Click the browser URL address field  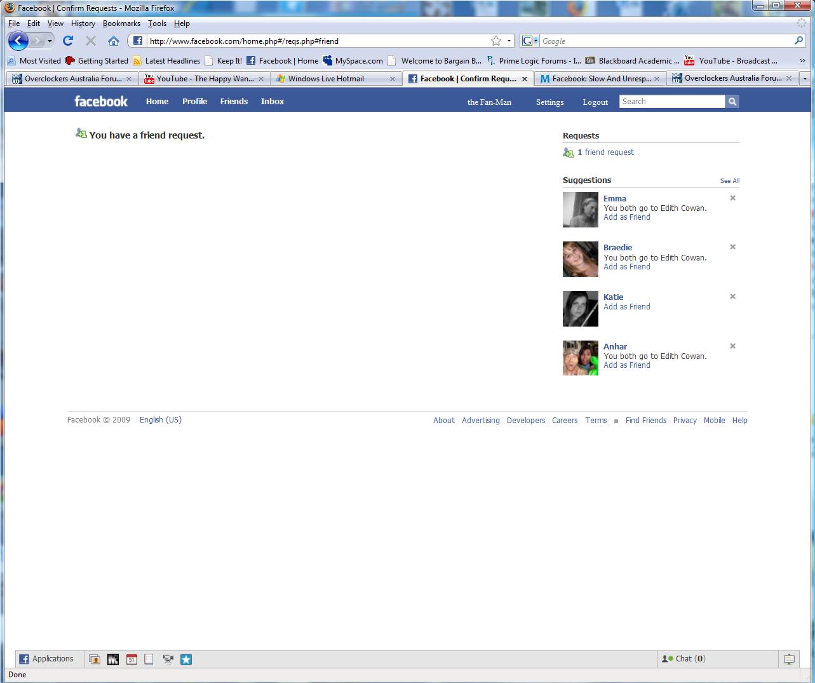point(318,41)
